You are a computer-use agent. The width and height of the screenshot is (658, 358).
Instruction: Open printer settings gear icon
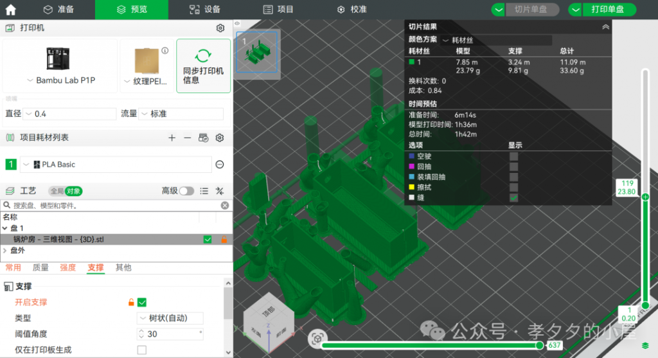(220, 28)
